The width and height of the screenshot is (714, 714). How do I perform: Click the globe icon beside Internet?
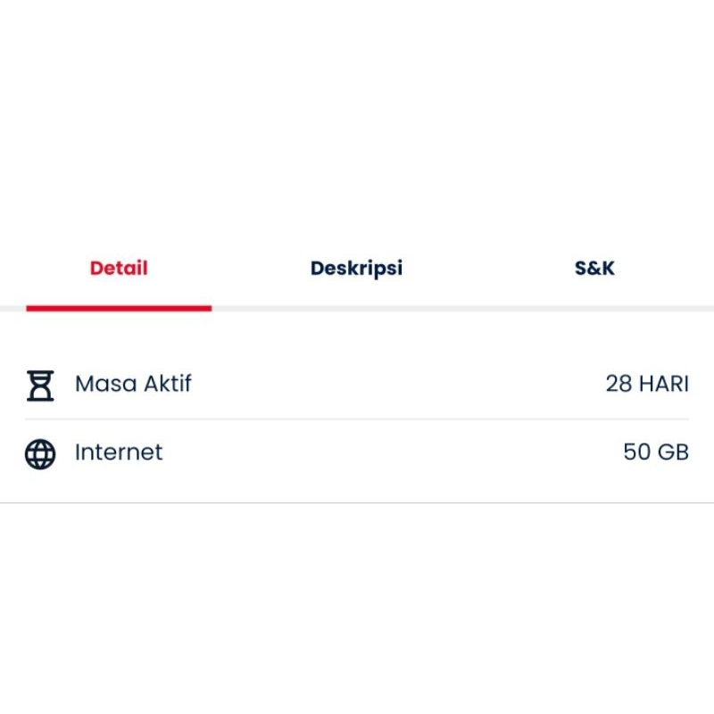pyautogui.click(x=40, y=452)
